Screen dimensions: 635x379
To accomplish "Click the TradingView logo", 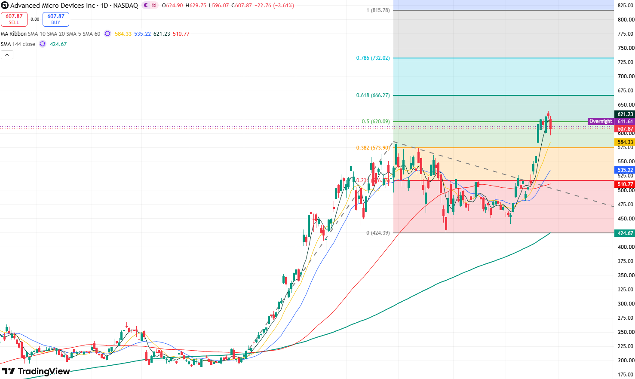I will coord(36,371).
